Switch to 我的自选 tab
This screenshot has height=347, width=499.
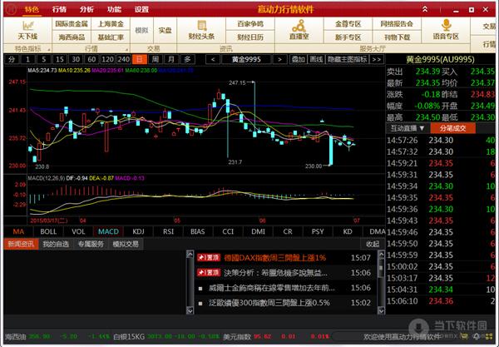click(56, 244)
